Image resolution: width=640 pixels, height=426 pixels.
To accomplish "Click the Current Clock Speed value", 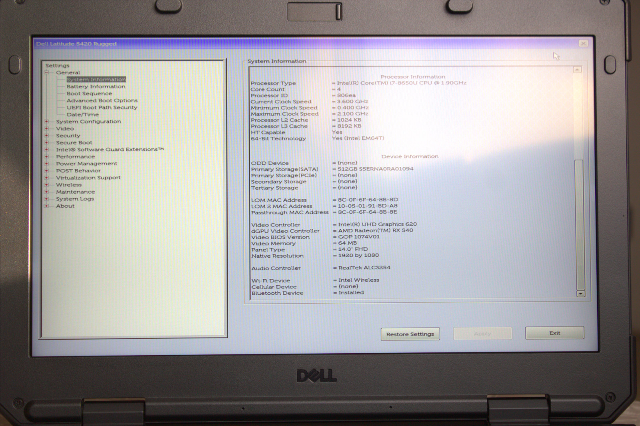I will click(x=352, y=102).
